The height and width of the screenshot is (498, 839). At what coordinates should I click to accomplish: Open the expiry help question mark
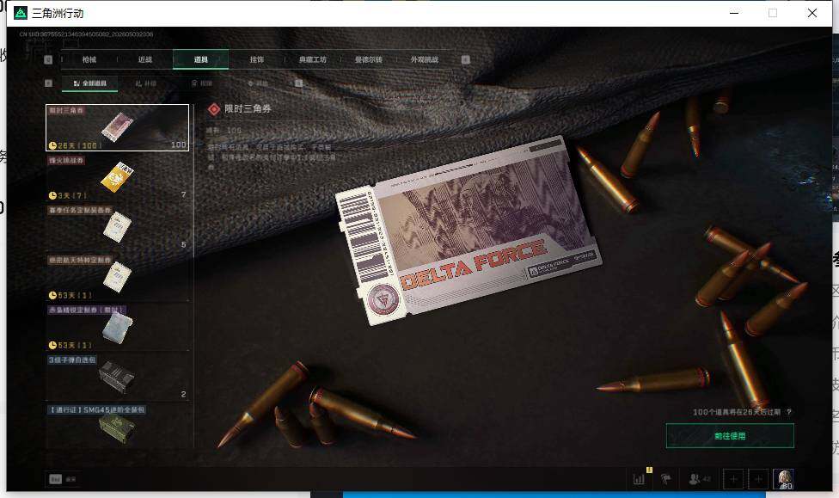[x=789, y=412]
